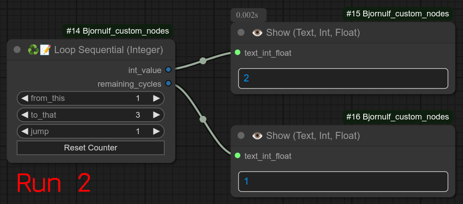Select text_int_float input port on lower Show node
The height and width of the screenshot is (204, 463).
238,156
